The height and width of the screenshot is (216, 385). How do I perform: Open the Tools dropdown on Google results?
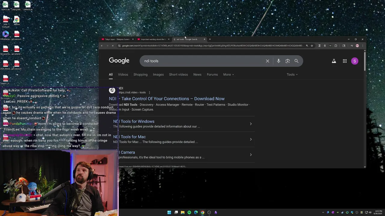pos(292,74)
